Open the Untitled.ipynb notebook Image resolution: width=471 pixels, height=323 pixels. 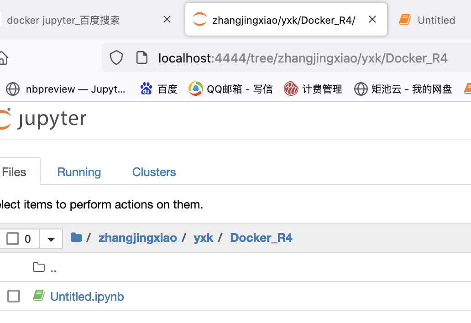click(87, 296)
